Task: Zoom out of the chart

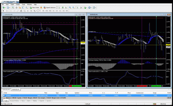Action: (73, 8)
